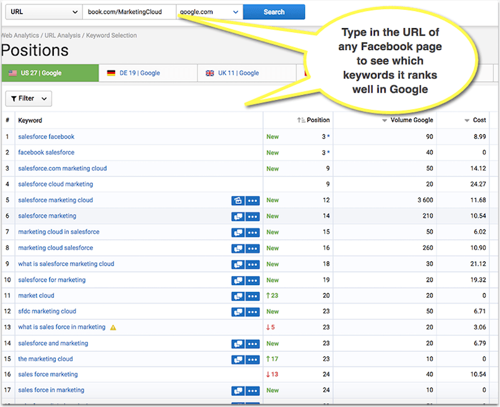Open keyword link 'market cloud'
The image size is (500, 407).
[36, 296]
